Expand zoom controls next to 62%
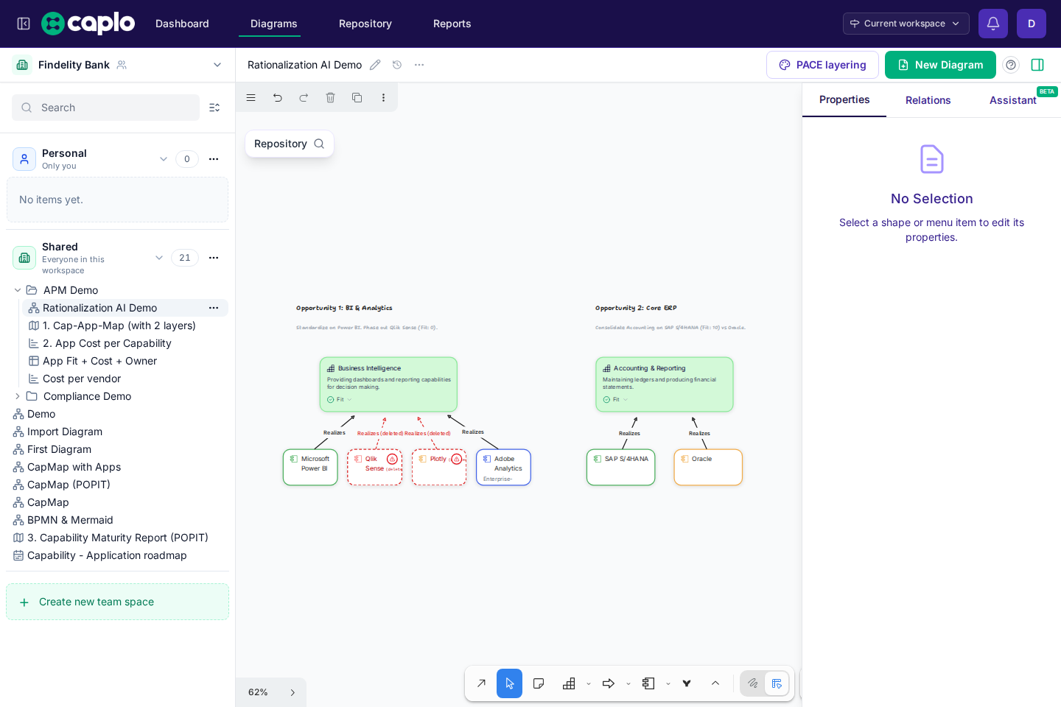1061x707 pixels. coord(293,692)
